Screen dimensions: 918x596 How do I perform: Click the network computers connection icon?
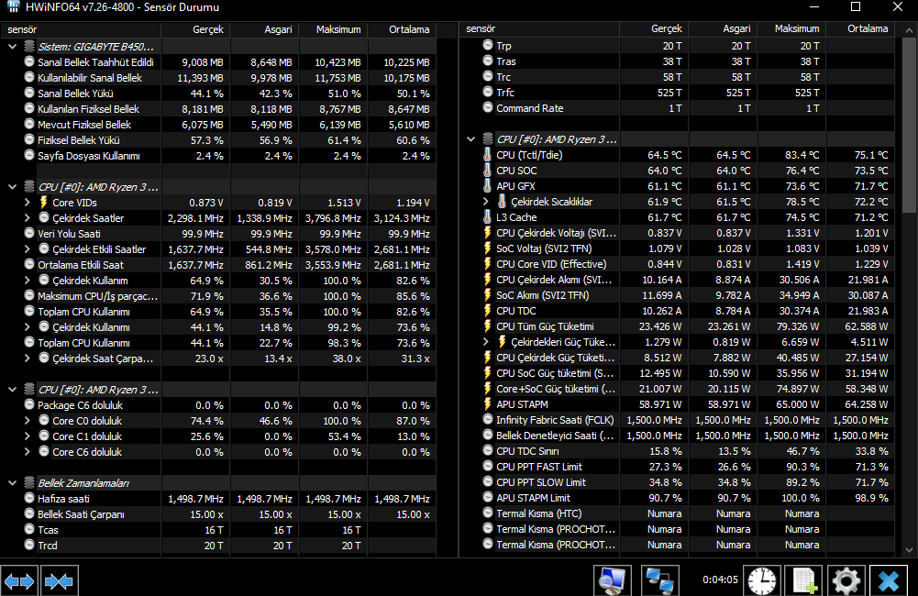(659, 580)
